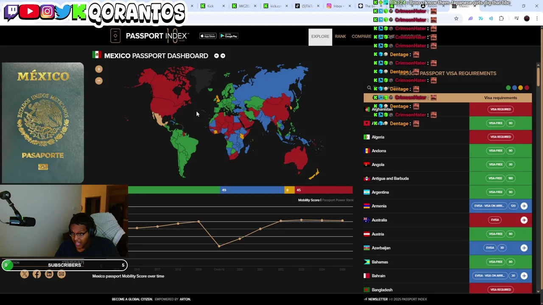Open the Google Play download badge

[x=229, y=36]
